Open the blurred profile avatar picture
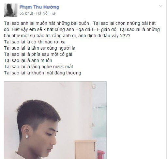 [x=11, y=10]
